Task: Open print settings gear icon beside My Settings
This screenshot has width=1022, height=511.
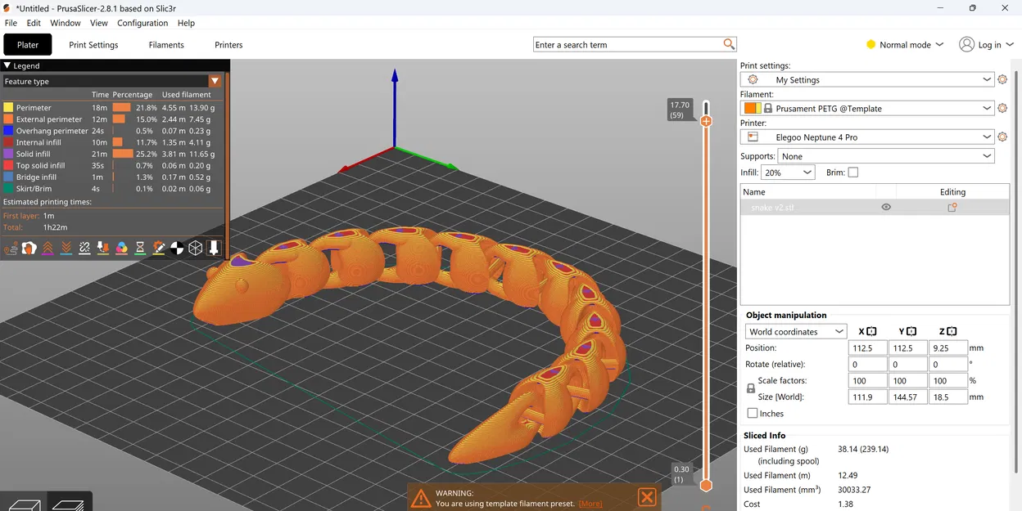Action: tap(1002, 79)
